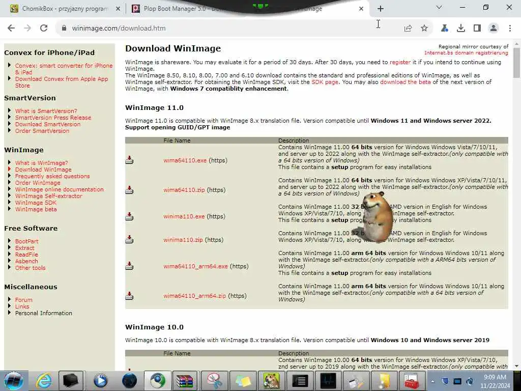Open Download Convex from Apple App Store
This screenshot has width=521, height=391.
61,82
